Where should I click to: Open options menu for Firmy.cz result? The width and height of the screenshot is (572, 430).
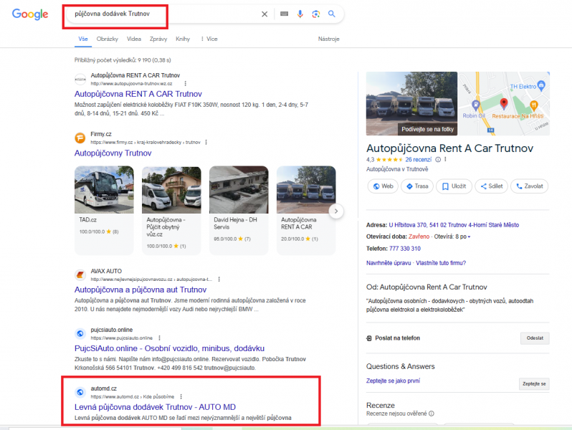click(206, 142)
